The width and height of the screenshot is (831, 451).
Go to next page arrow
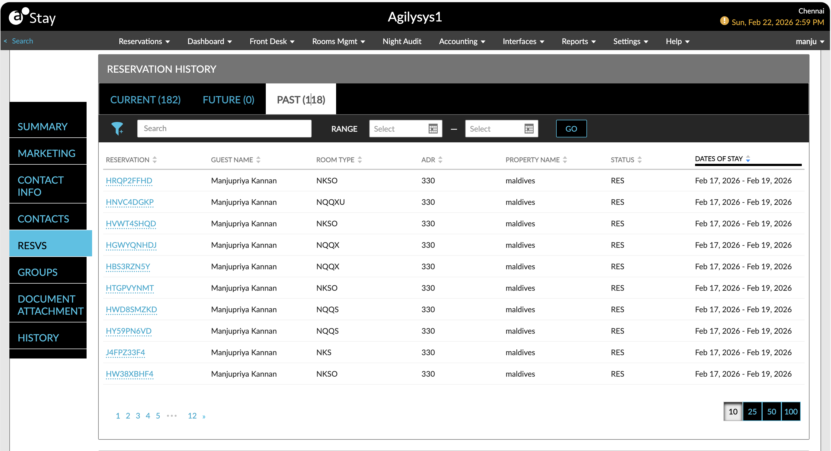(204, 417)
